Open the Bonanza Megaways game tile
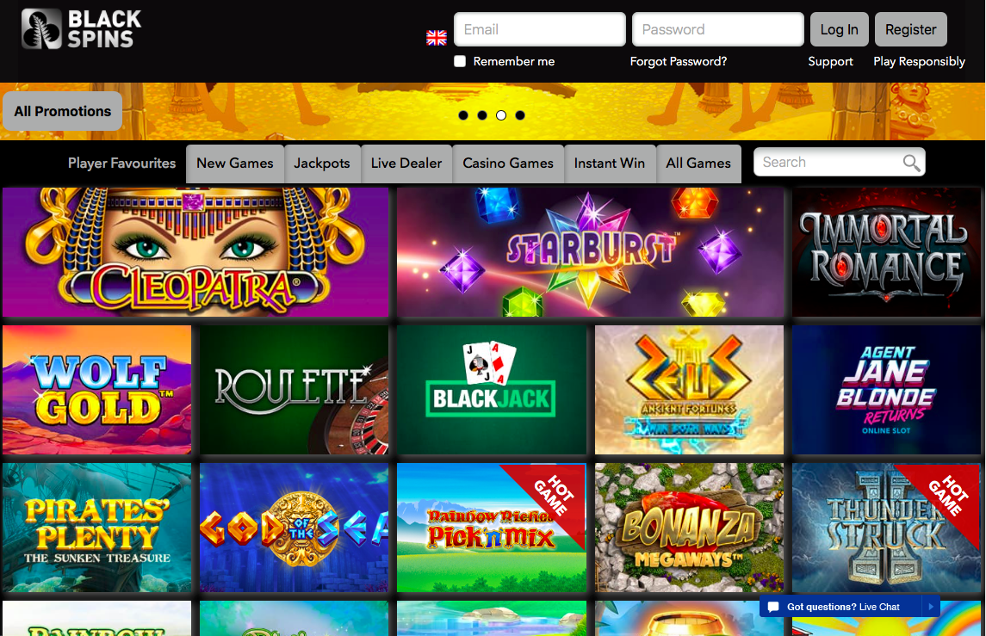This screenshot has height=636, width=986. tap(689, 528)
